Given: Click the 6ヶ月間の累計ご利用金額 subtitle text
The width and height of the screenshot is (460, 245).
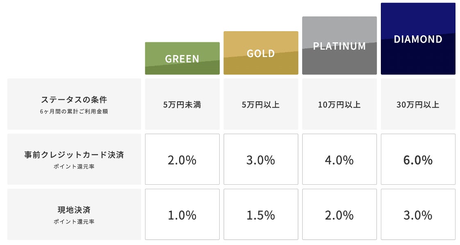Looking at the screenshot, I should (x=74, y=111).
